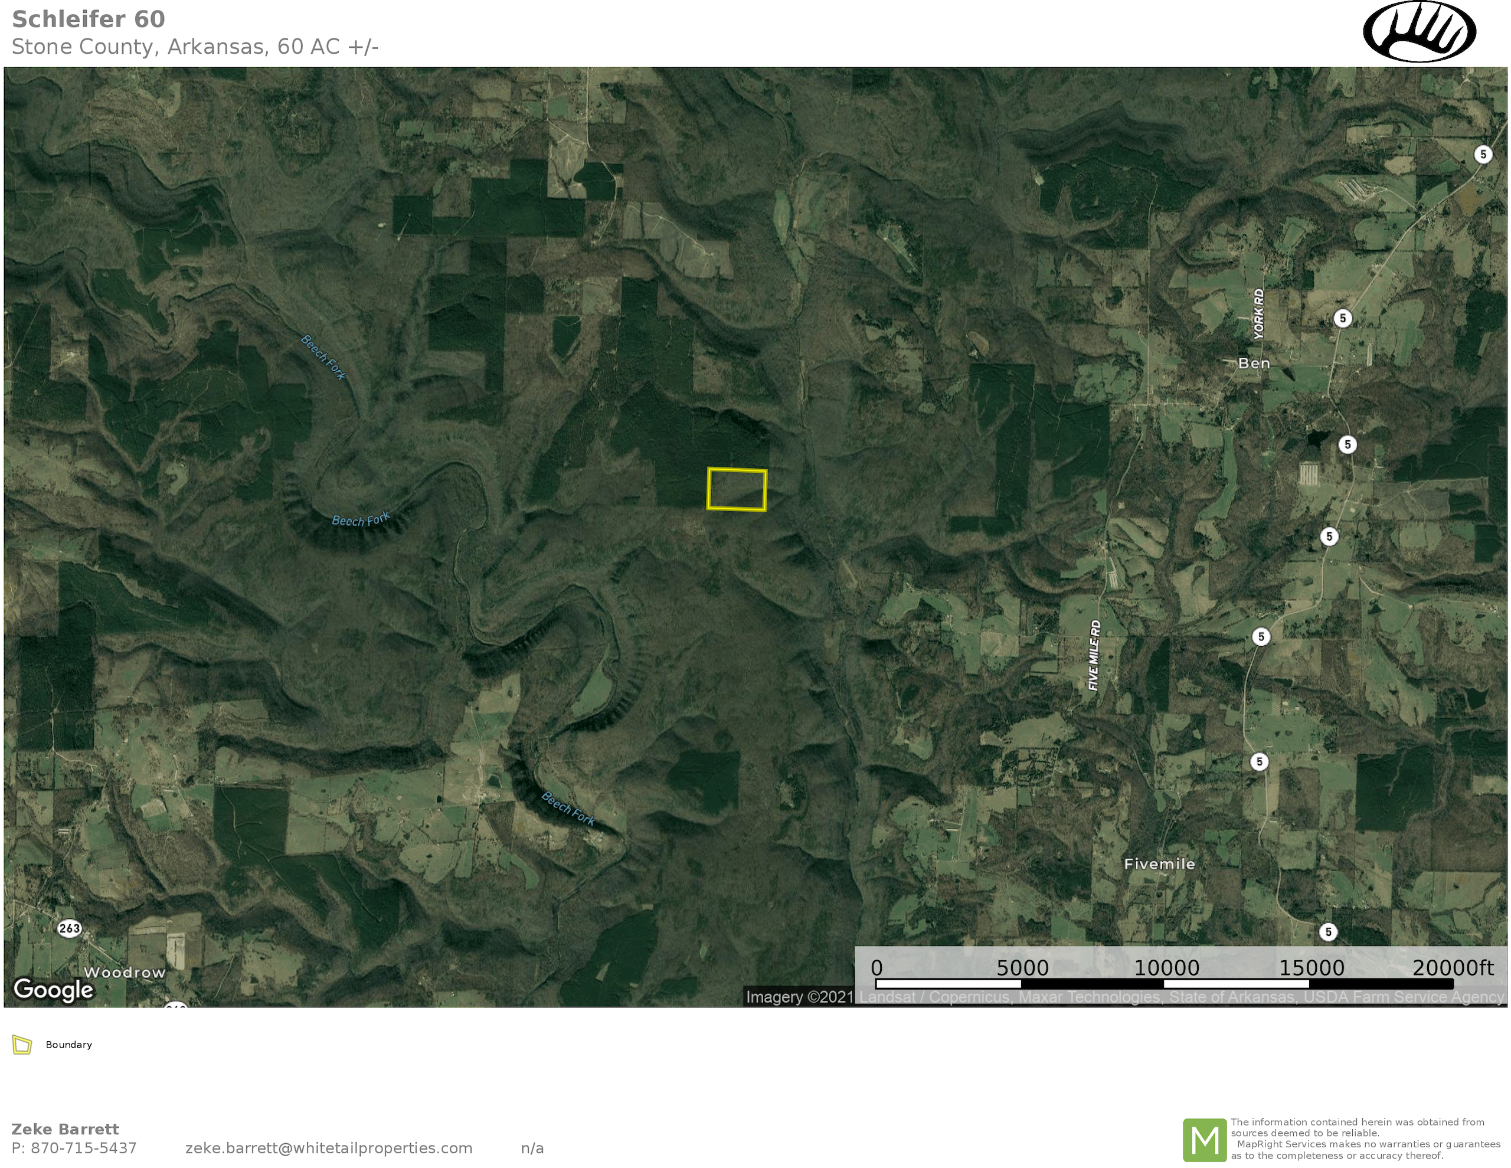The height and width of the screenshot is (1168, 1511).
Task: Click the yellow Boundary legend icon
Action: pyautogui.click(x=22, y=1045)
